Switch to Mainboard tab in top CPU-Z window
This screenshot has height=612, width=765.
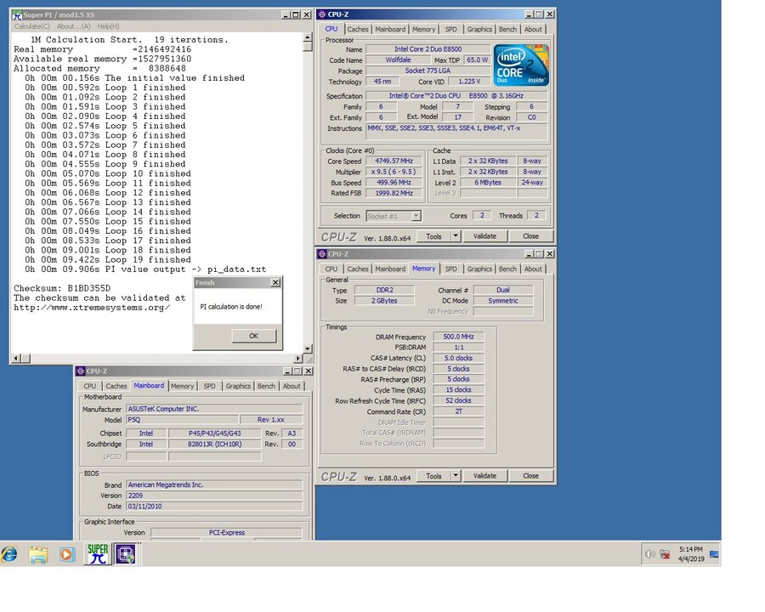point(390,29)
